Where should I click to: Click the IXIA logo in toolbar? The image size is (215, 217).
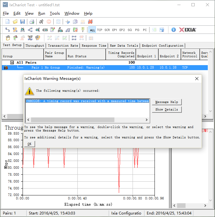(187, 30)
